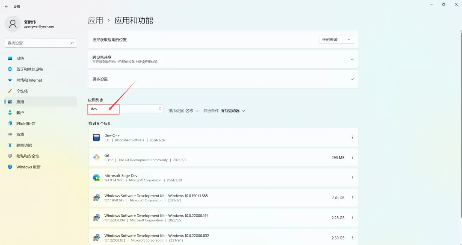Click the personalization brush icon
Screen dimensions: 462x245
coord(10,91)
